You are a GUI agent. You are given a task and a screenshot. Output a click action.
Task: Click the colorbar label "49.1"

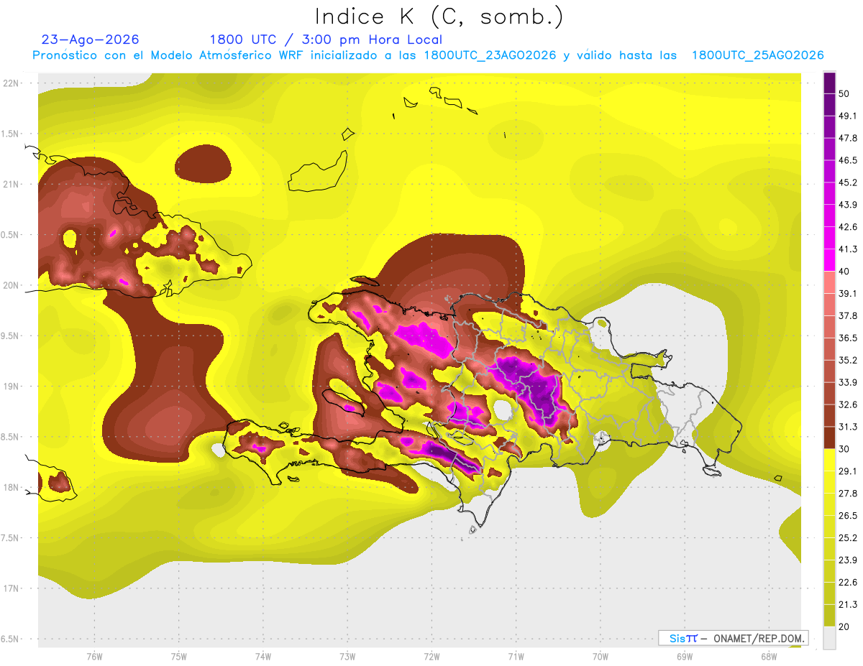click(847, 116)
